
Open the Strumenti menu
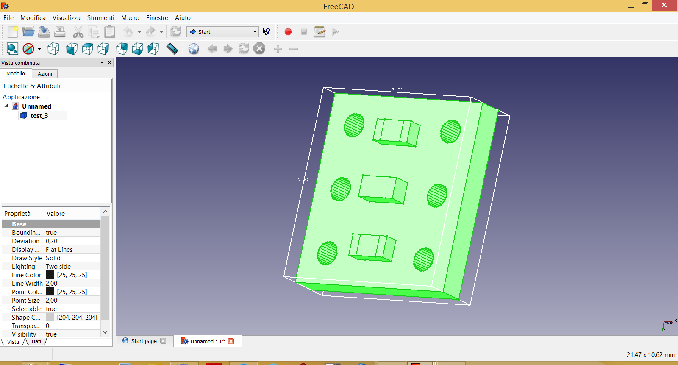point(100,18)
